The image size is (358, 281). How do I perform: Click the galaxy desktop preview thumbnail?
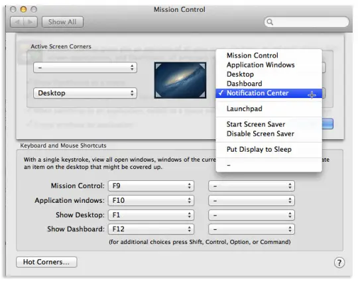pos(180,80)
